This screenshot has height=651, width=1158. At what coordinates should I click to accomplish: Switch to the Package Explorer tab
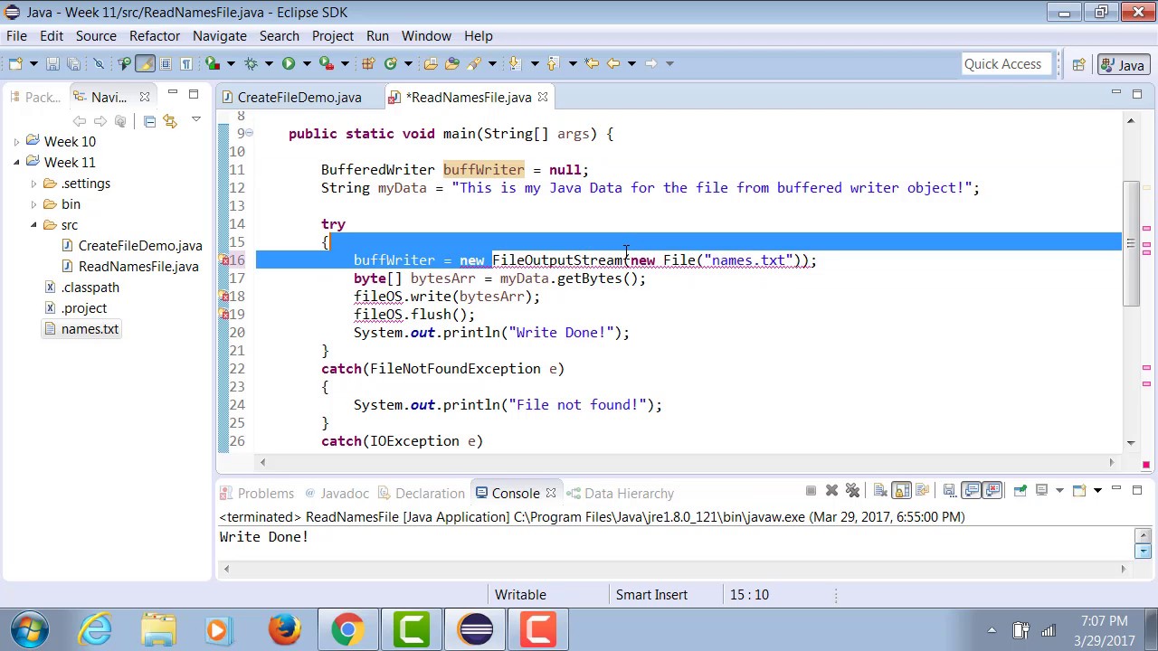pos(34,98)
